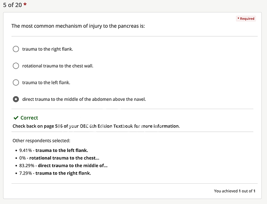Image resolution: width=267 pixels, height=204 pixels.
Task: Select 'trauma to the right flank' radio button
Action: point(16,49)
